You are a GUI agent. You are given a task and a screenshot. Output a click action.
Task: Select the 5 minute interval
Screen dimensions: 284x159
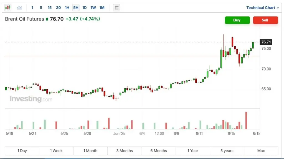[x=41, y=7]
